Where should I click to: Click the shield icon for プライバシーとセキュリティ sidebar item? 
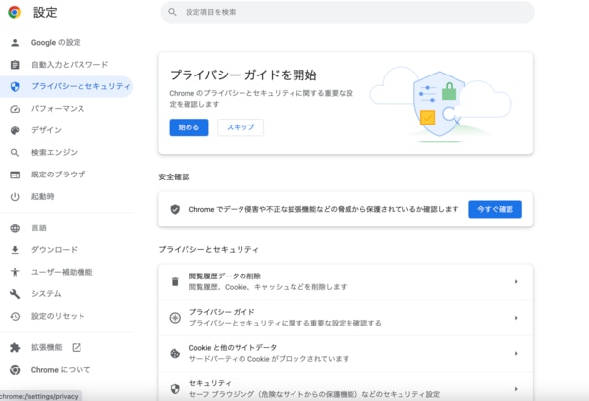coord(15,86)
